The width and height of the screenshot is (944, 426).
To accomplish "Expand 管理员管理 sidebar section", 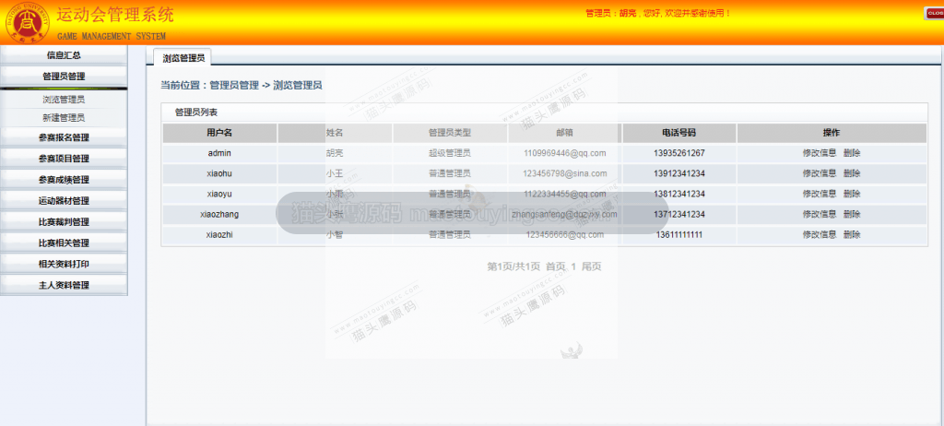I will (64, 76).
